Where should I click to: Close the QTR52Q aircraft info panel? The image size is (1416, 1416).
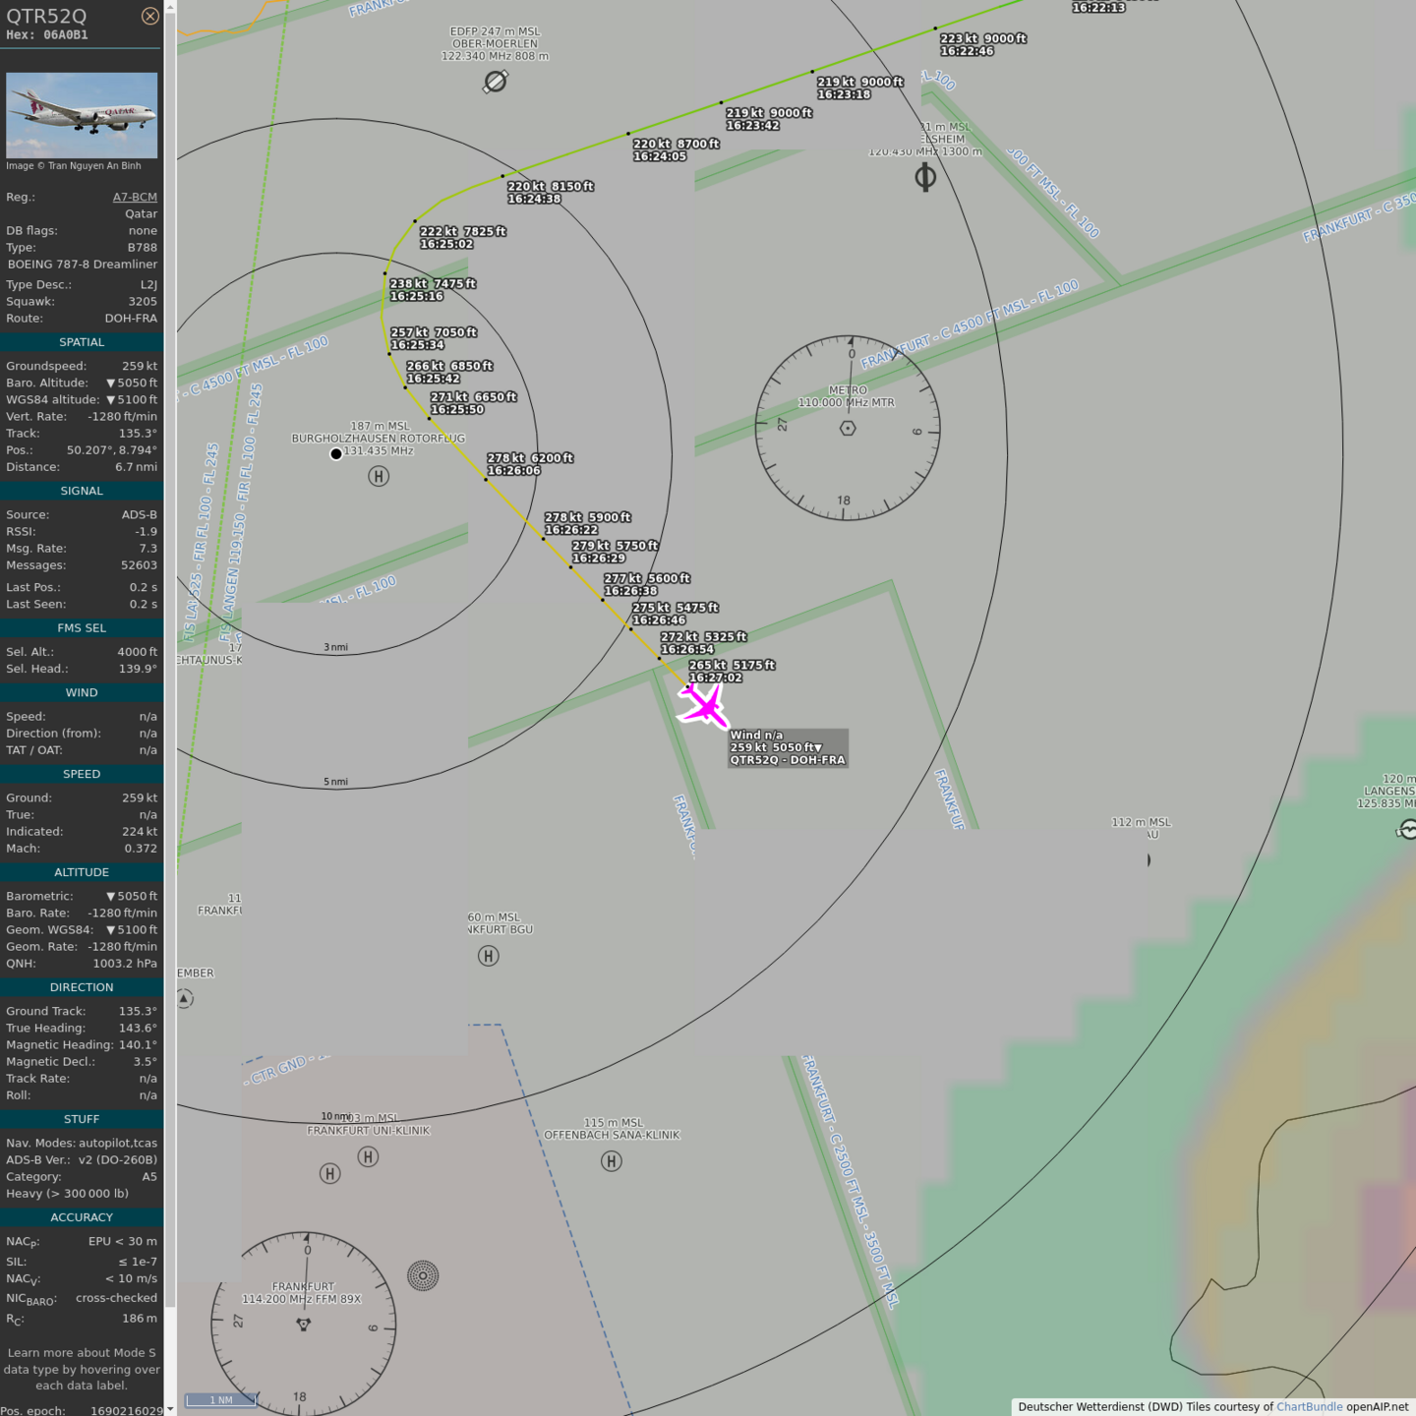point(149,16)
